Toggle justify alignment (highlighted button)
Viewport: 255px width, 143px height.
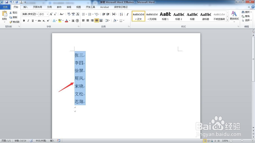tap(97, 20)
